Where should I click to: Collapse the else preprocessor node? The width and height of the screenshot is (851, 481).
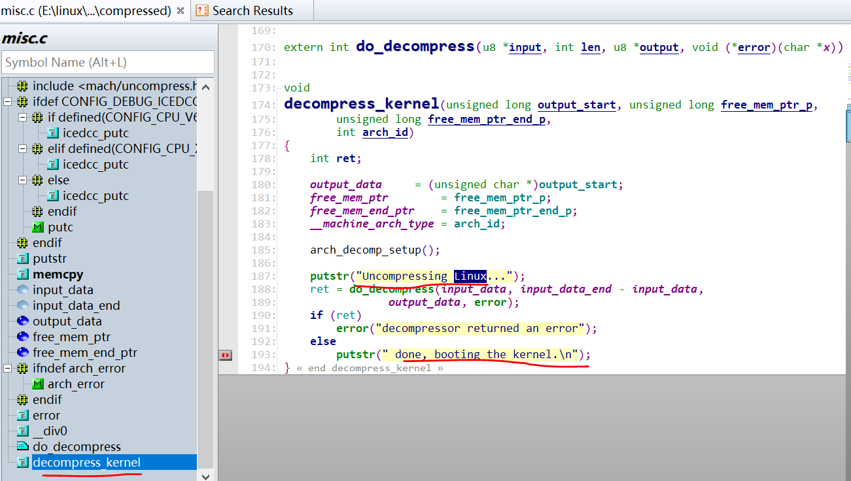(22, 180)
